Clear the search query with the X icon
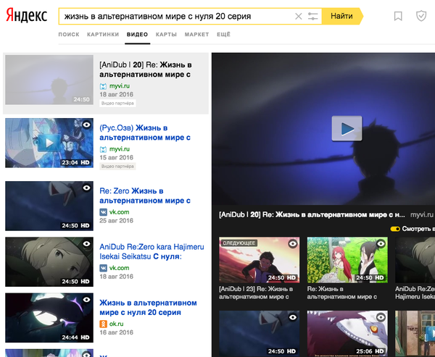 pos(299,16)
